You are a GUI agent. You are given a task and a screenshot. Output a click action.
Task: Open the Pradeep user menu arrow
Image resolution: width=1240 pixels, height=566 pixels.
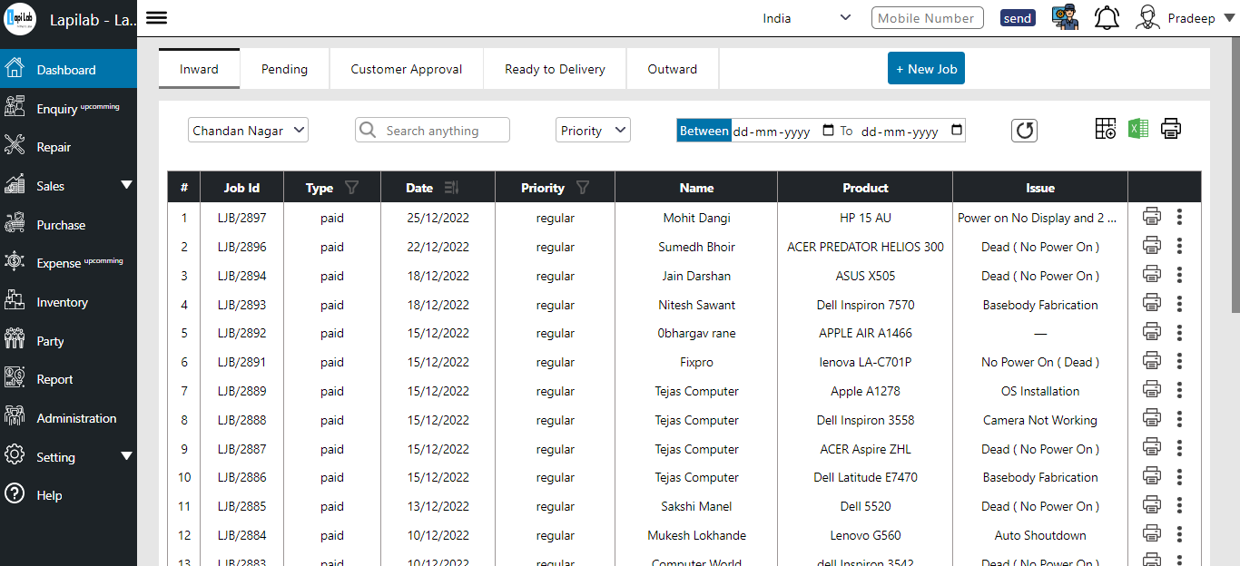coord(1229,18)
